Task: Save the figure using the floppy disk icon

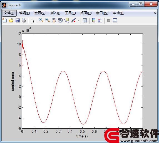Action: pyautogui.click(x=18, y=20)
